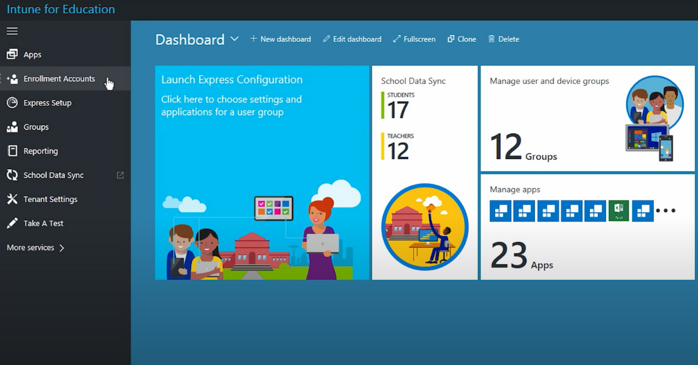Select the Reporting label in the sidebar
Screen dimensions: 698x365
pyautogui.click(x=41, y=151)
